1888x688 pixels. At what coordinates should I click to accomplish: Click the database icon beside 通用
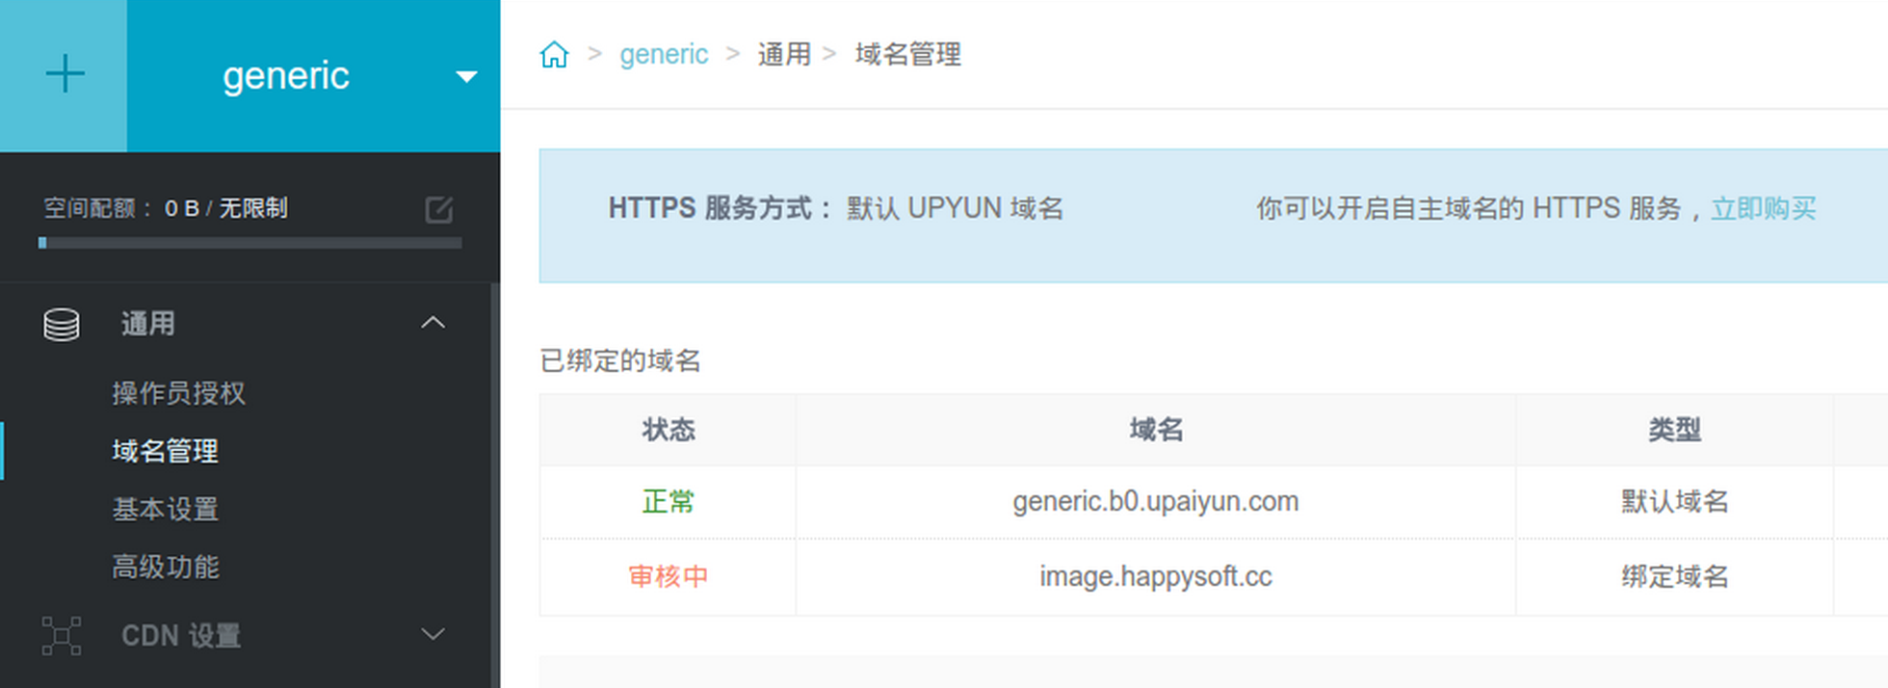coord(62,325)
